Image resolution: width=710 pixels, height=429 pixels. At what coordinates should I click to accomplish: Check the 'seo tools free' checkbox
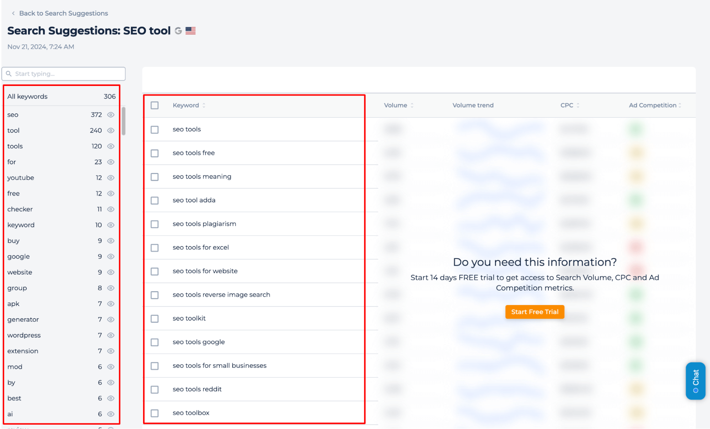(x=155, y=153)
